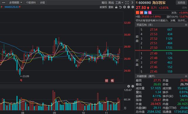
Task: Toggle fullscreen chart view icon
Action: pos(127,3)
